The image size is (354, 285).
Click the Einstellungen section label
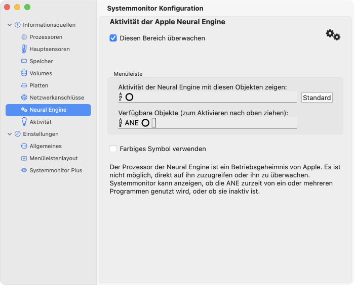[41, 134]
